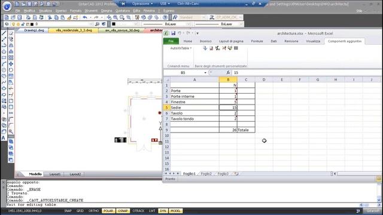Select the Rectangle draw tool
The width and height of the screenshot is (383, 215).
(x=4, y=58)
